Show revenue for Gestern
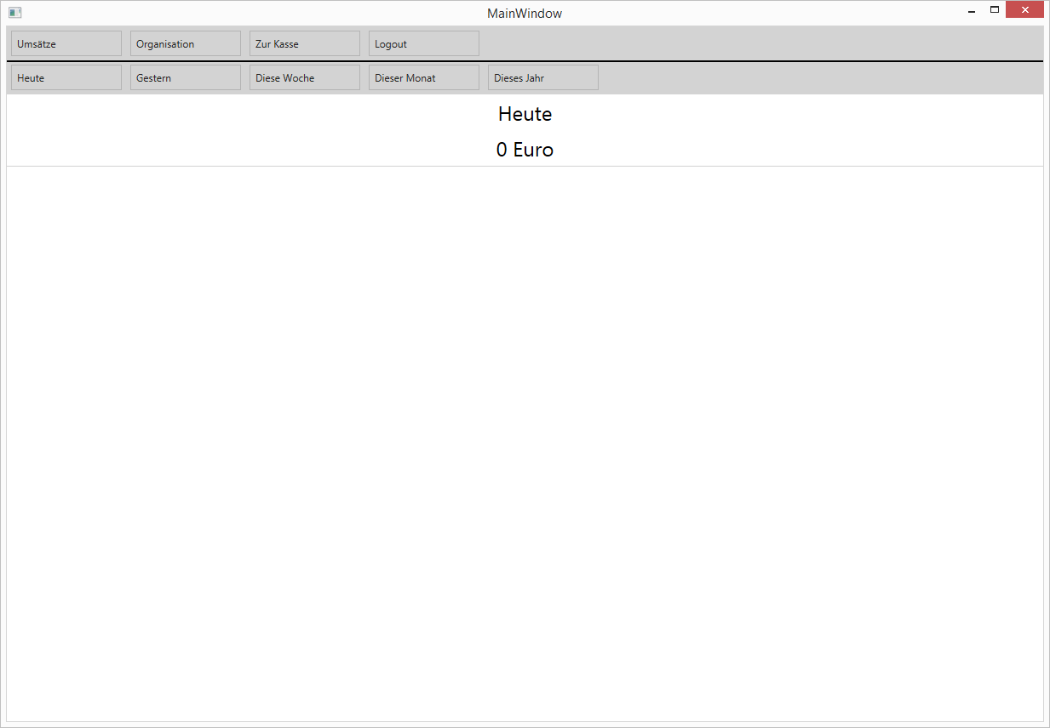The height and width of the screenshot is (728, 1050). tap(186, 77)
